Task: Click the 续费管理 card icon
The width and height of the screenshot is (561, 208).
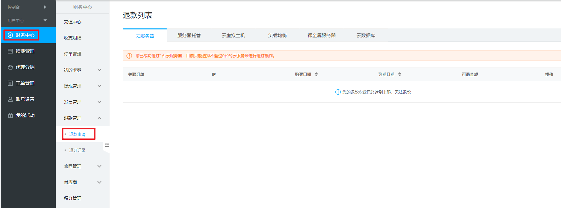Action: tap(10, 51)
